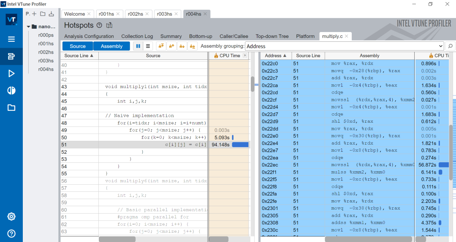
Task: Select r001hs in project tree
Action: point(46,43)
